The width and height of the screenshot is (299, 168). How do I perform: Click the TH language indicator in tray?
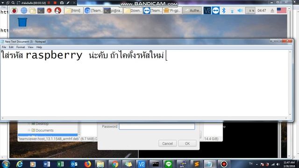pos(251,163)
